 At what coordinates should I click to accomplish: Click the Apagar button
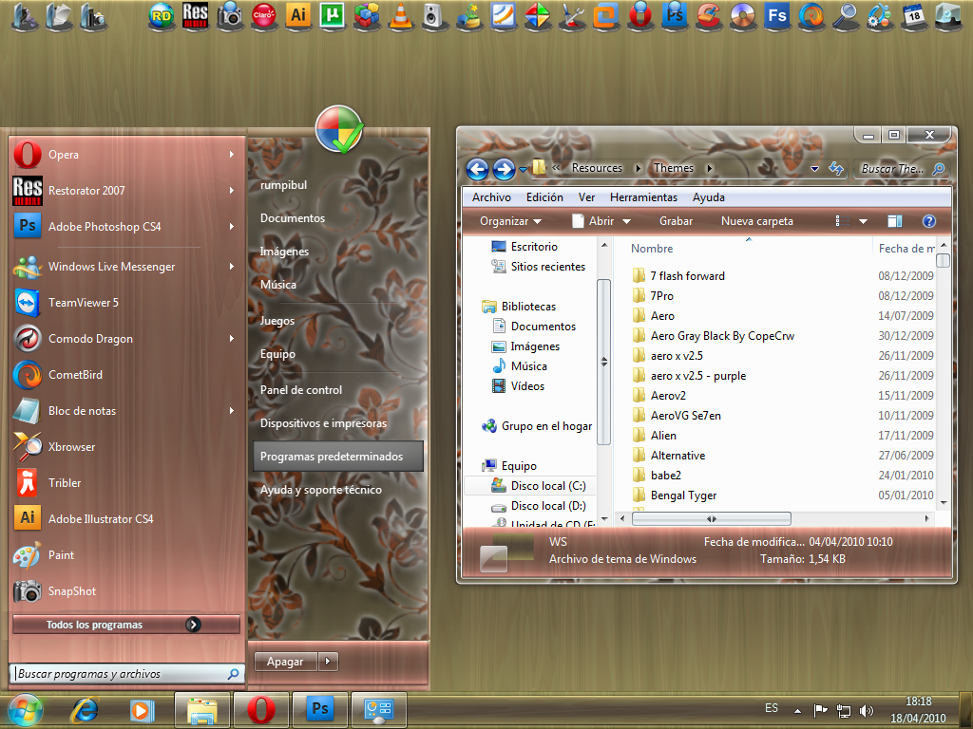point(285,662)
